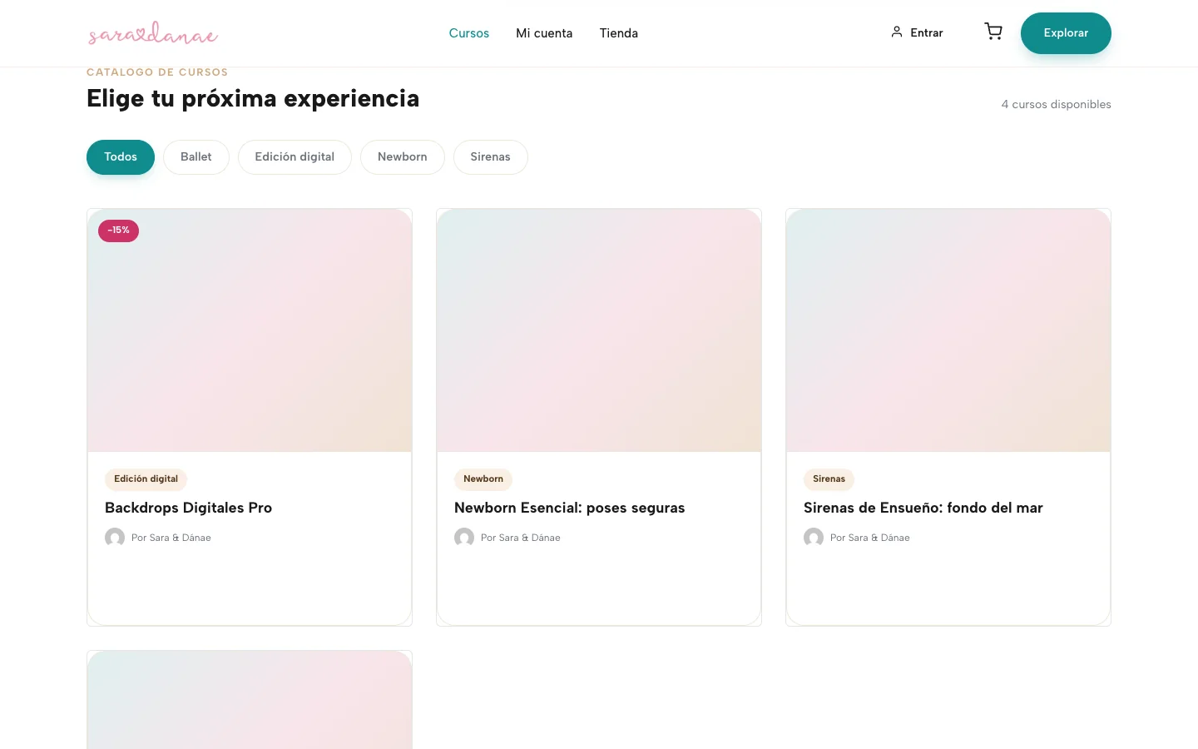Viewport: 1198px width, 749px height.
Task: Click author avatar on Newborn Esencial card
Action: pos(464,538)
